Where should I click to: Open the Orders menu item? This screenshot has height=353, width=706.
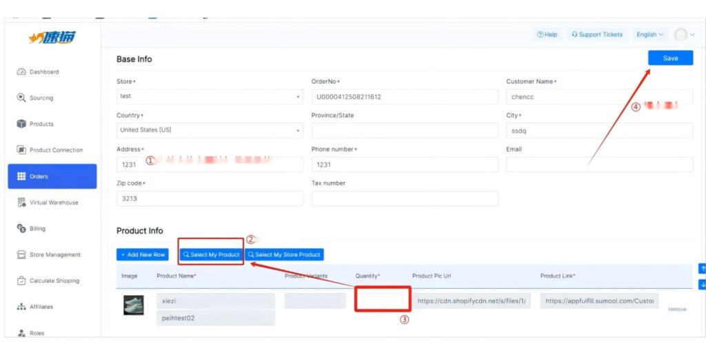52,176
